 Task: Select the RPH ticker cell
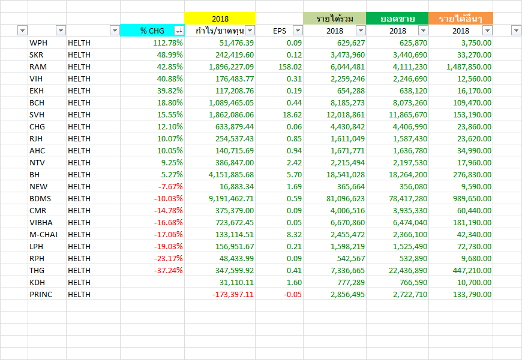[x=47, y=258]
